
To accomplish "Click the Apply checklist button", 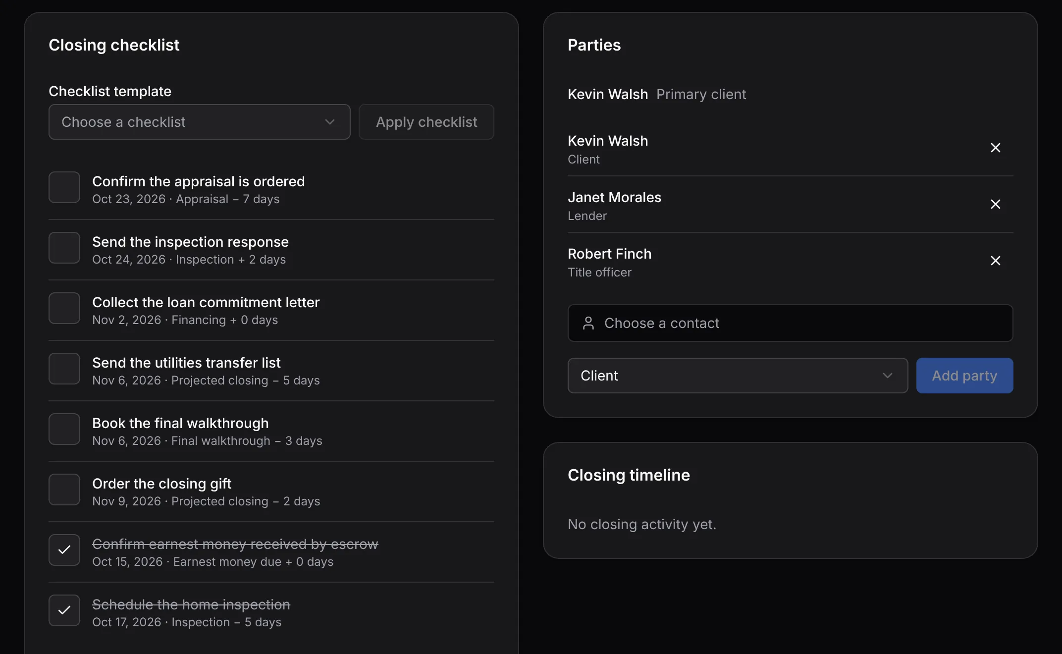I will coord(426,122).
